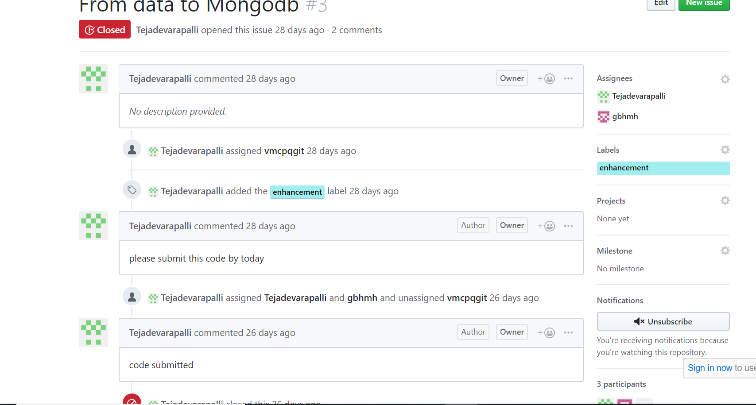The height and width of the screenshot is (405, 756).
Task: Click the red Closed status badge
Action: click(105, 30)
